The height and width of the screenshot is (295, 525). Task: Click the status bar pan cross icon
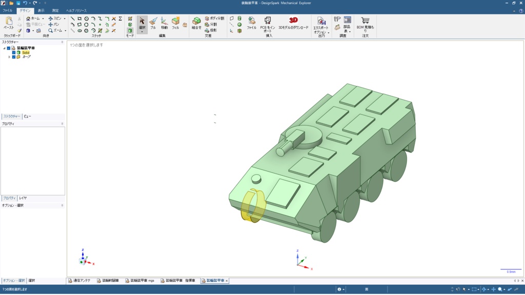click(493, 289)
